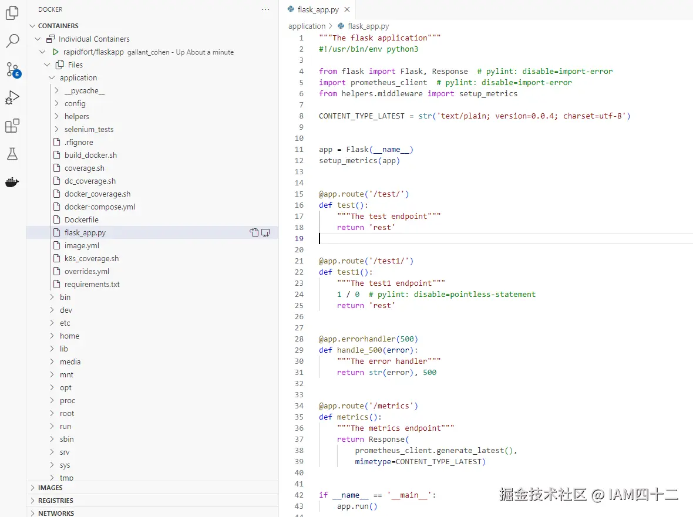Click the running container play icon

pyautogui.click(x=56, y=52)
